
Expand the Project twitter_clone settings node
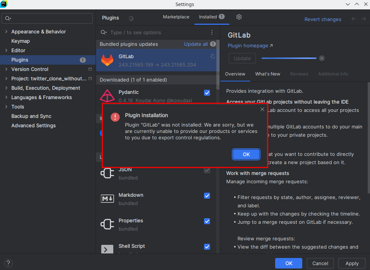[x=6, y=78]
